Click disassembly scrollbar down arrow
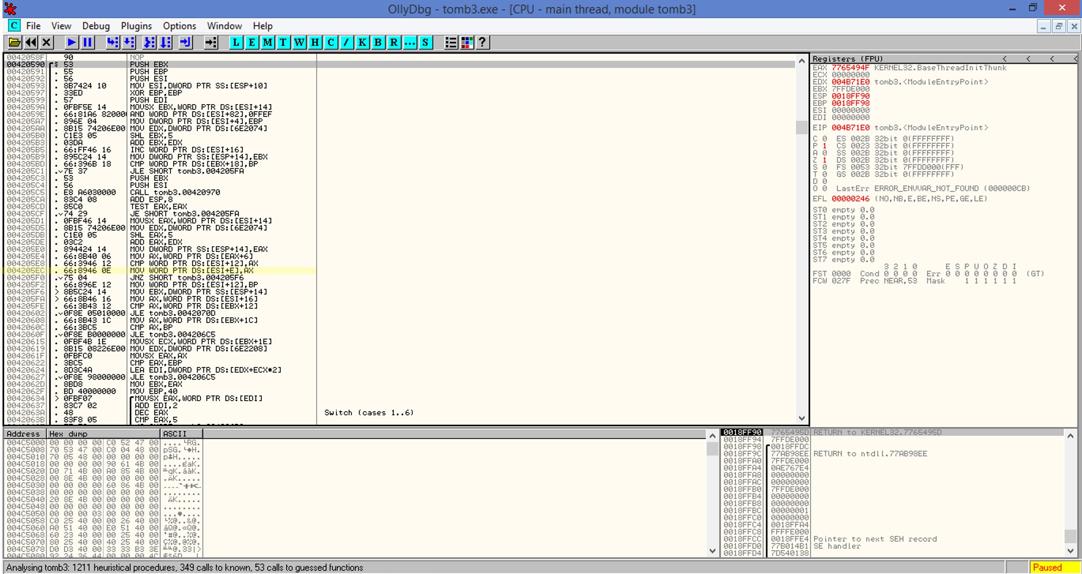 click(802, 418)
